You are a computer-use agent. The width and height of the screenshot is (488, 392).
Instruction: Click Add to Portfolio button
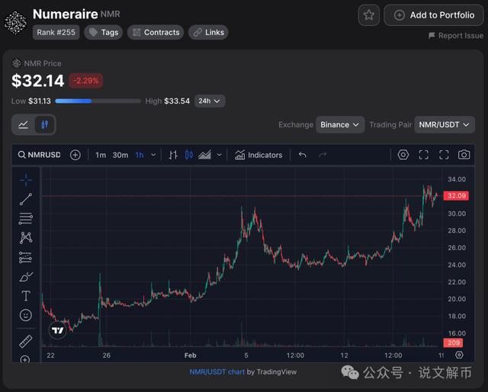coord(434,15)
